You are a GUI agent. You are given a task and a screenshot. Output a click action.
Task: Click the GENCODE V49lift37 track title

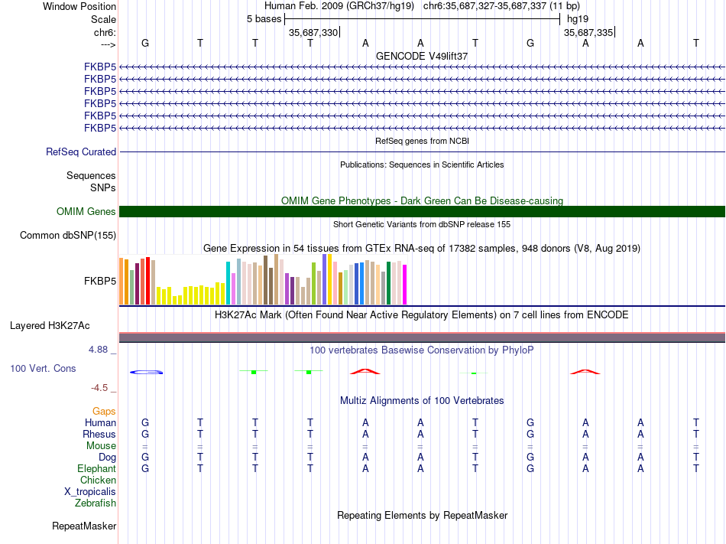[x=422, y=56]
